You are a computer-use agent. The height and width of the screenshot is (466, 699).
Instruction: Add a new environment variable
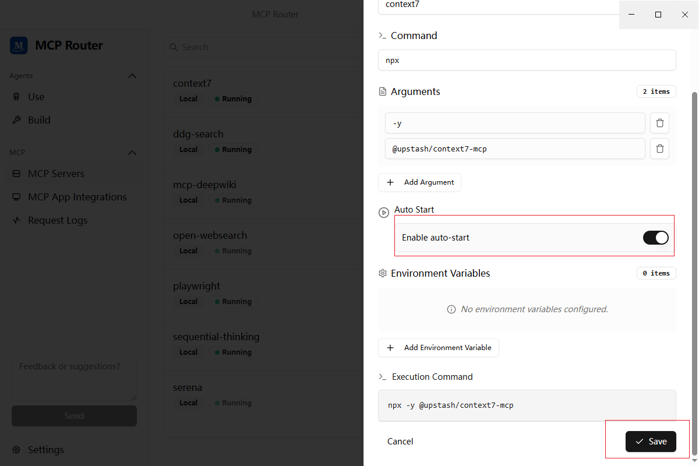439,348
